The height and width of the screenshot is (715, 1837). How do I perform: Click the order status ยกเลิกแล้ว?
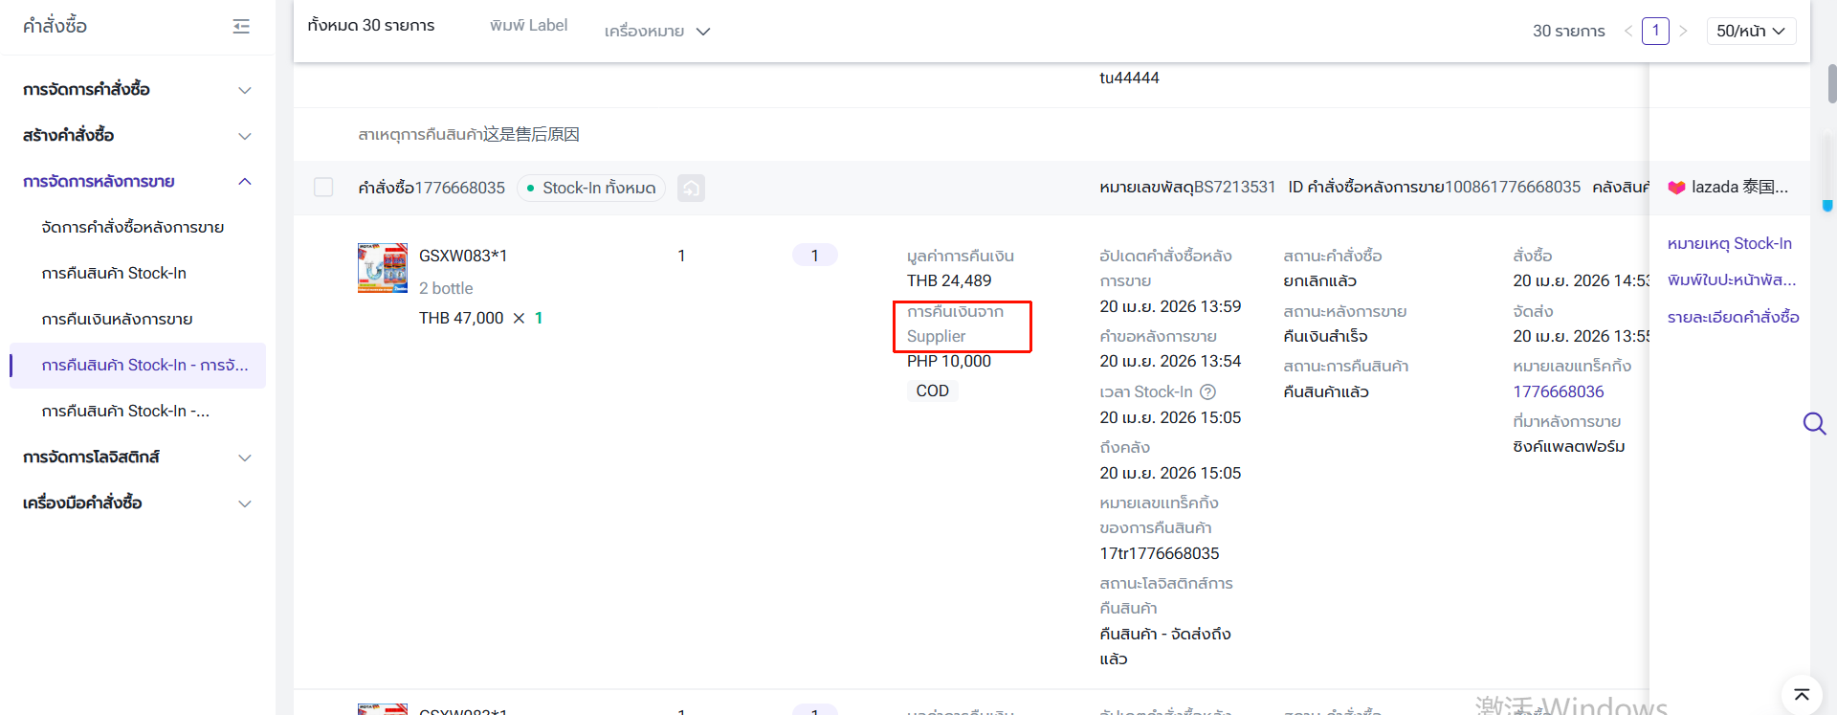point(1320,280)
